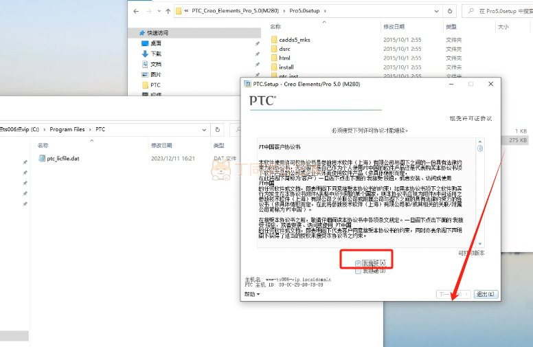This screenshot has width=533, height=347.
Task: Refresh the Pro5.0setup folder view
Action: (450, 11)
